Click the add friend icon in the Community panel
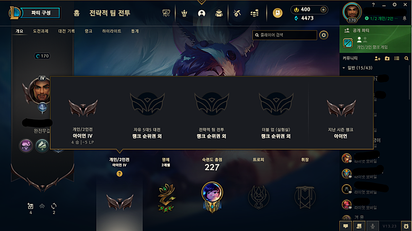This screenshot has height=231, width=412. [377, 58]
